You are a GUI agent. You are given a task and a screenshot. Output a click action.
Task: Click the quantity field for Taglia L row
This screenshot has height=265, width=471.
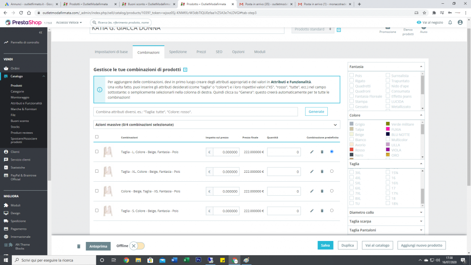coord(284,152)
